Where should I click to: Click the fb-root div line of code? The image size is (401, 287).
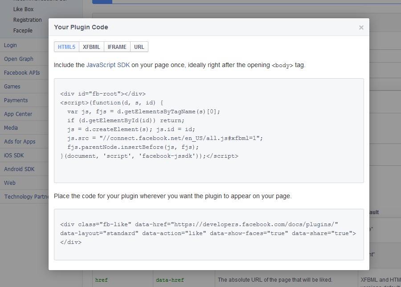coord(103,94)
